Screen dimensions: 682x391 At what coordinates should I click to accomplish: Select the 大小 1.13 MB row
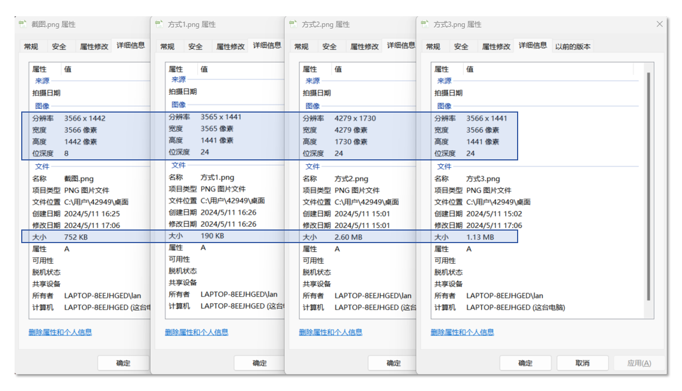pos(479,237)
